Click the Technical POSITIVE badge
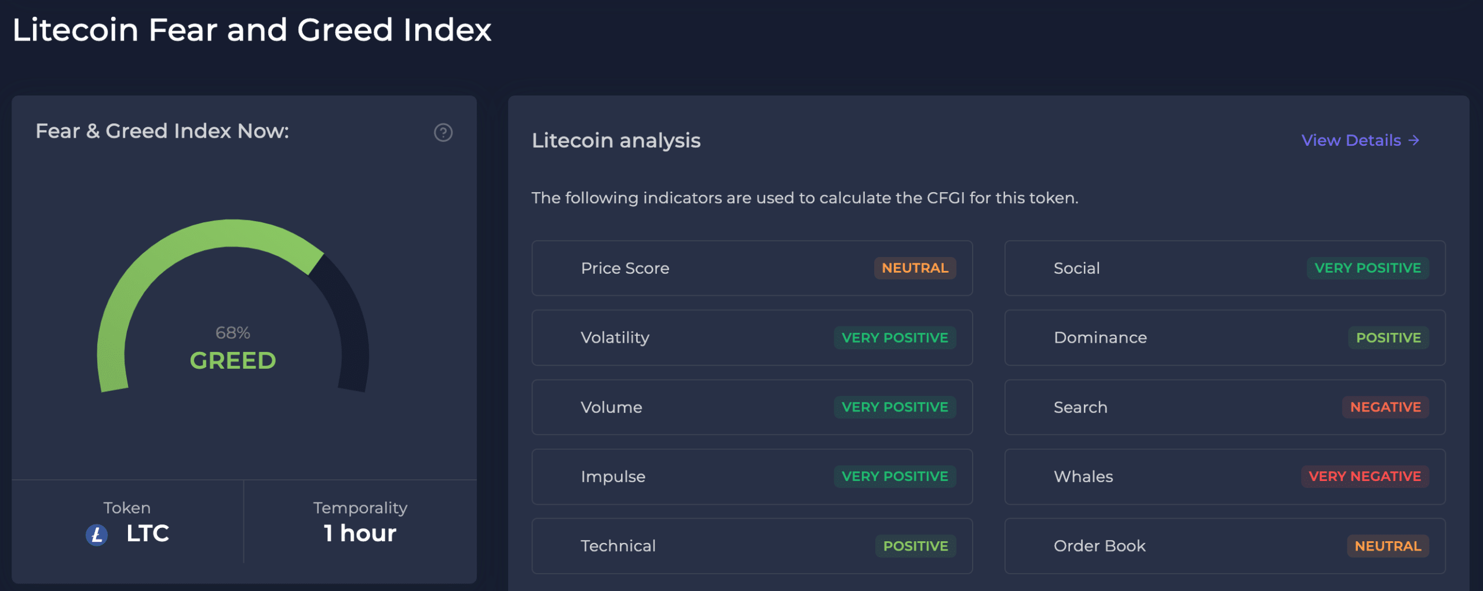 915,546
